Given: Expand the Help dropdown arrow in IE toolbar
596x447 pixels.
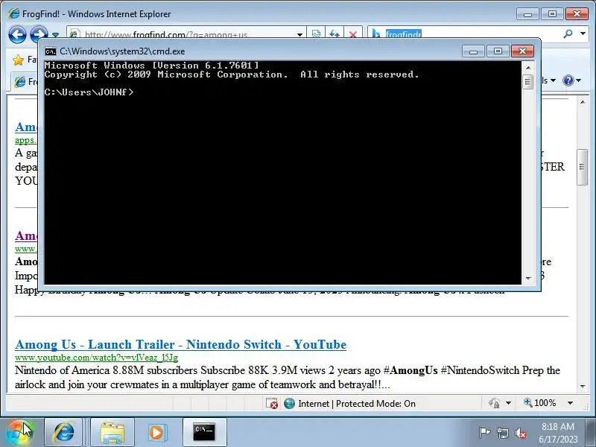Looking at the screenshot, I should point(579,80).
